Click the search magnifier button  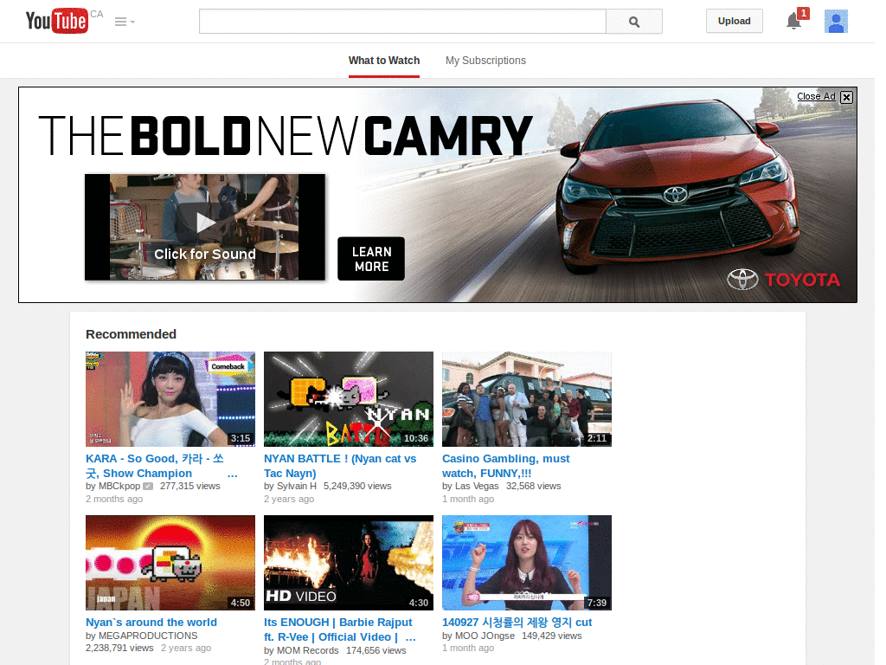(x=634, y=22)
